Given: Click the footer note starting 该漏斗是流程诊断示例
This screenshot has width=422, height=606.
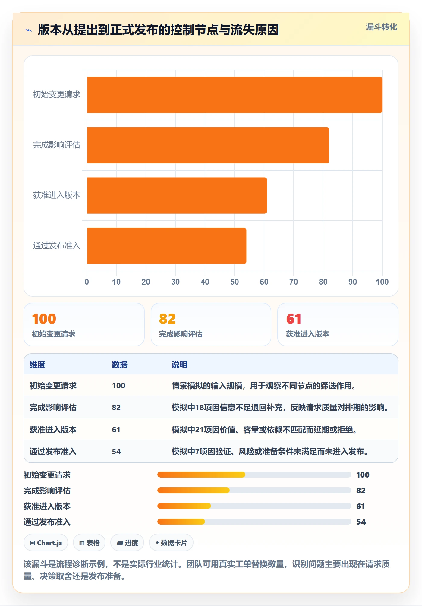Looking at the screenshot, I should 207,570.
